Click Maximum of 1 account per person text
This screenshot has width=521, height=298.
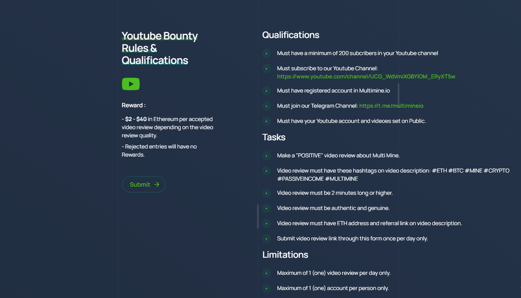pos(333,288)
